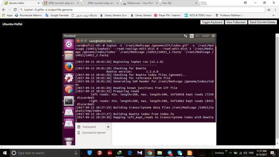Open Trash in Ubuntu launcher
279x157 pixels.
tap(69, 141)
